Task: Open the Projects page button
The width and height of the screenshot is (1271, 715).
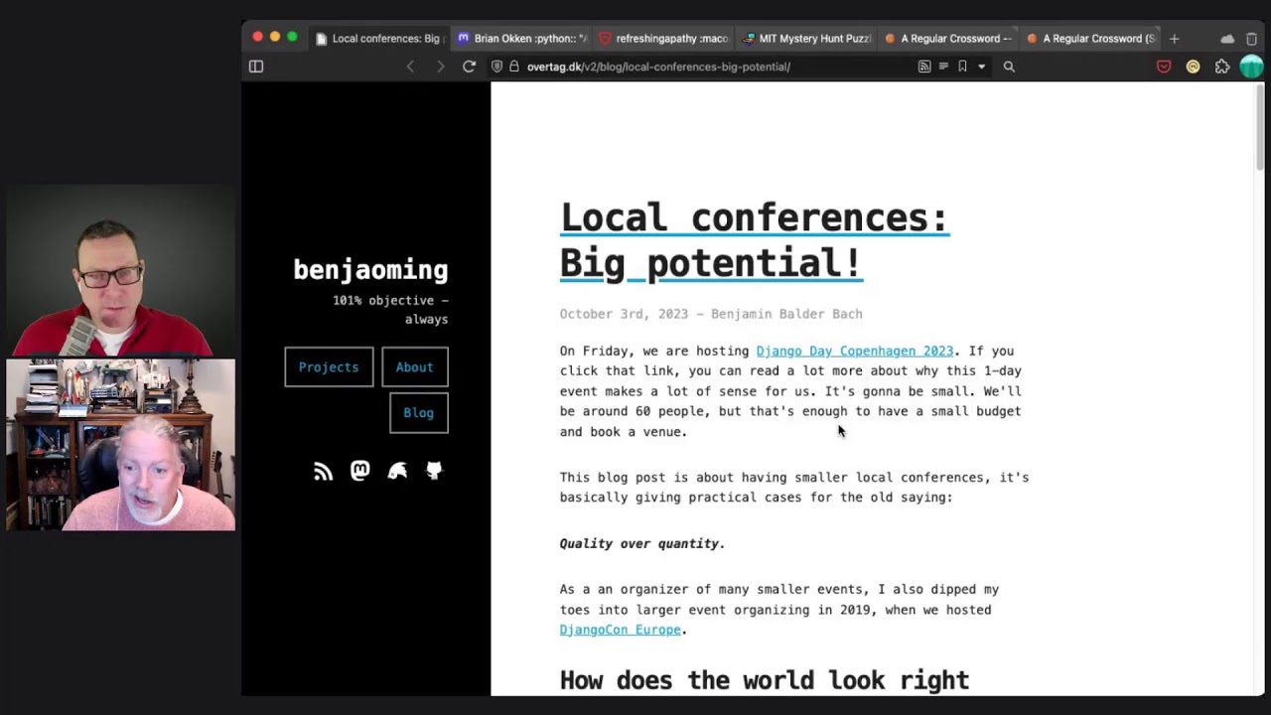Action: click(x=329, y=367)
